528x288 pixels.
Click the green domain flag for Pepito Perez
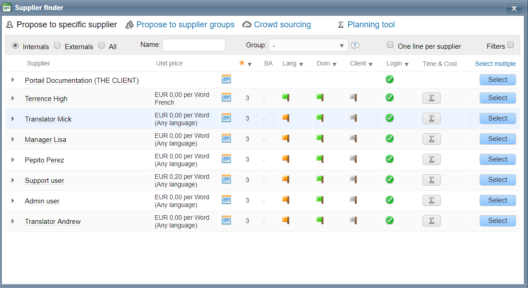tap(320, 159)
